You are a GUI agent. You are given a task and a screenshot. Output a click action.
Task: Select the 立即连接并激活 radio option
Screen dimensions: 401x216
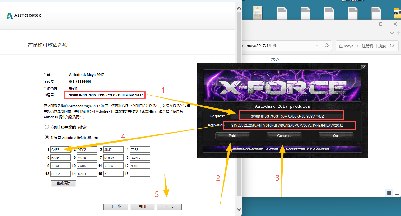(47, 127)
